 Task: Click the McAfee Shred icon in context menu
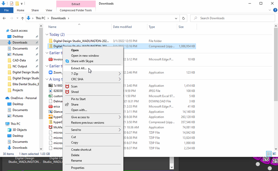[67, 92]
